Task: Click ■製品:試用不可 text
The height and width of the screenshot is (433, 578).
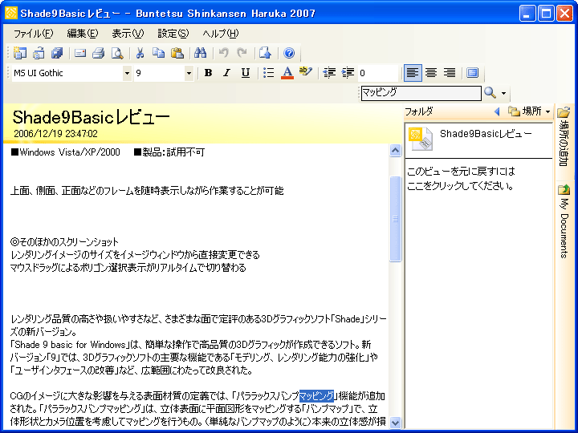Action: 169,152
